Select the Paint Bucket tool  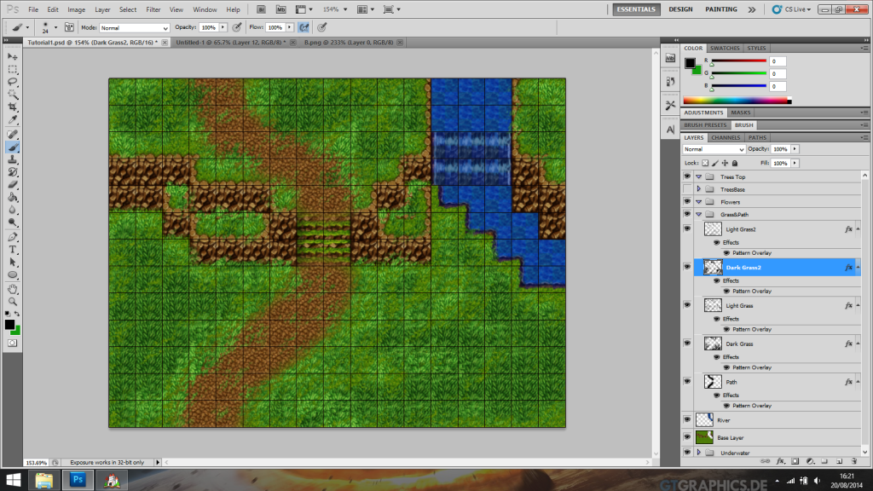point(12,198)
